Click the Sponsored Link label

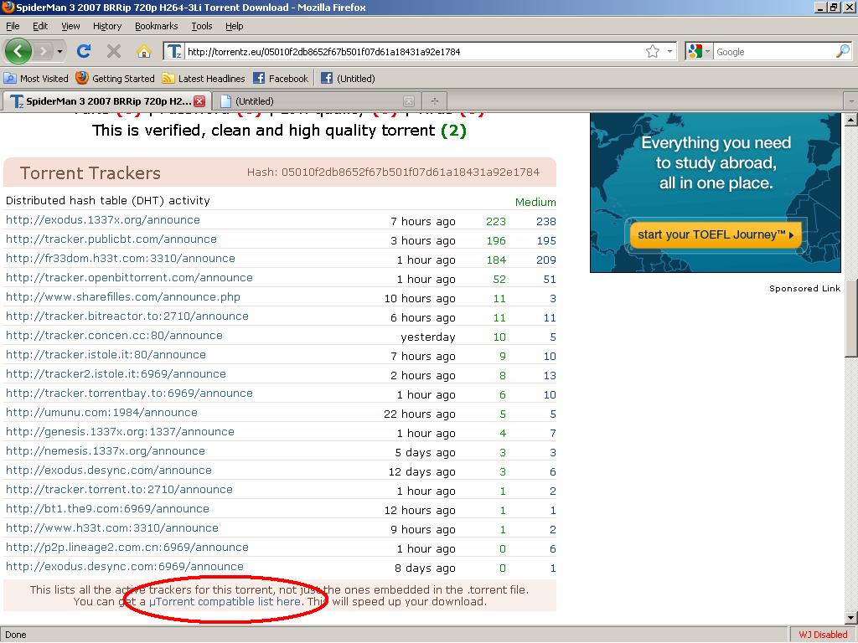804,288
